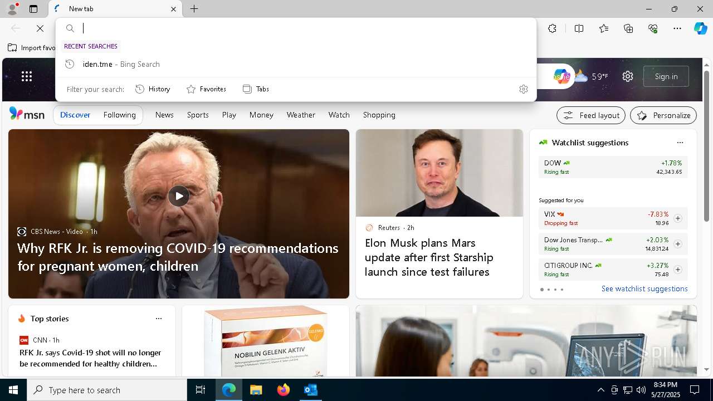
Task: Switch to the Following tab
Action: click(x=119, y=115)
